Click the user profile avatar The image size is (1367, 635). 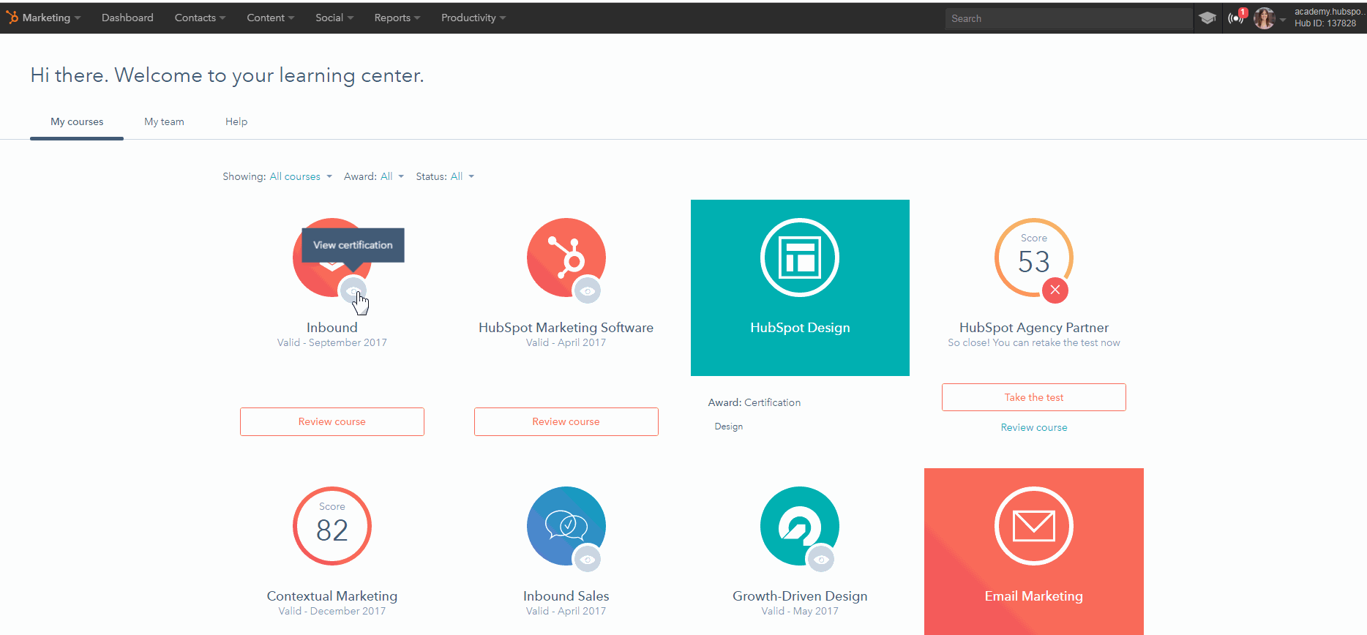coord(1264,18)
